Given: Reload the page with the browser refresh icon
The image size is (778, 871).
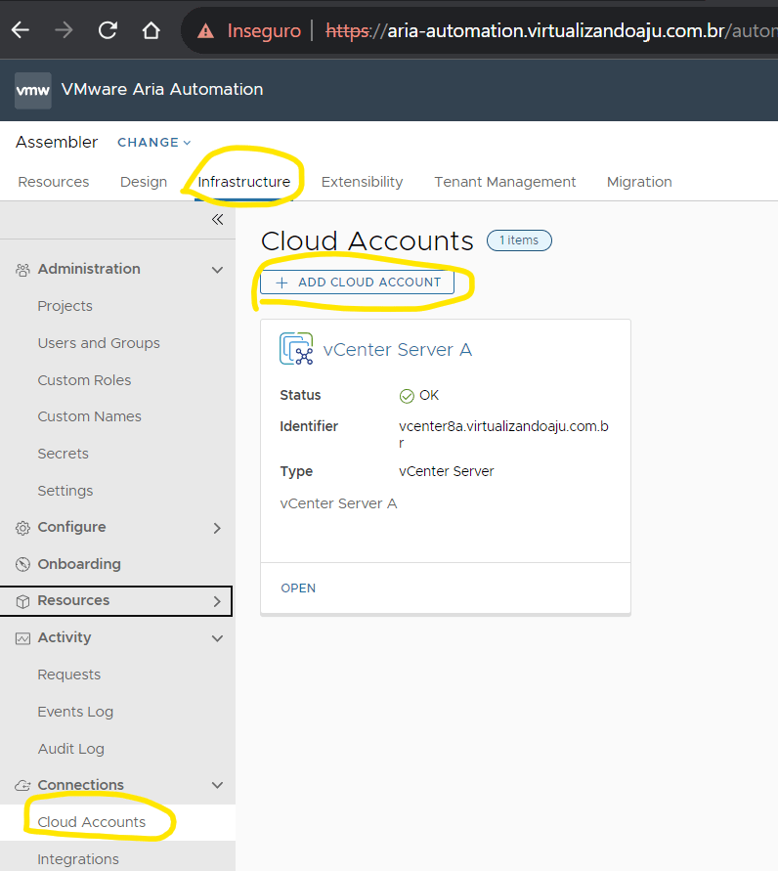Looking at the screenshot, I should tap(108, 30).
